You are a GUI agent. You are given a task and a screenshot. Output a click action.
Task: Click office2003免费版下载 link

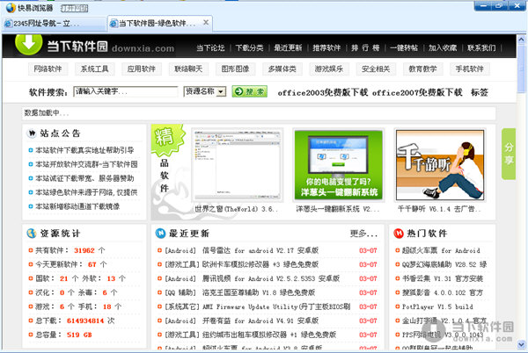pos(323,92)
